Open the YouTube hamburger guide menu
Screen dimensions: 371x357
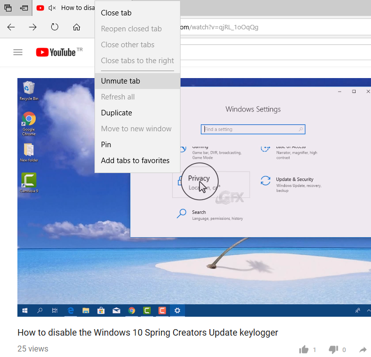18,52
